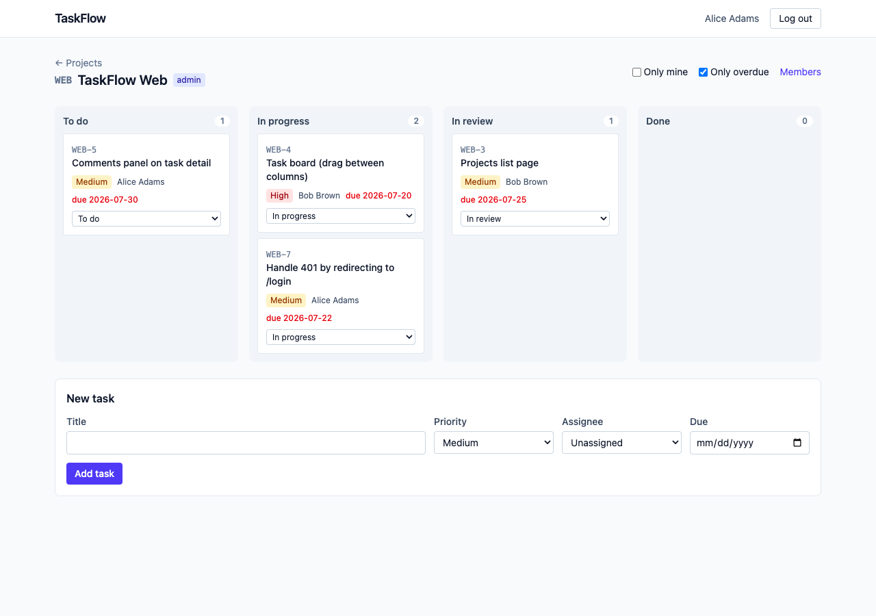Click the Alice Adams username in header
Image resolution: width=876 pixels, height=616 pixels.
pyautogui.click(x=732, y=18)
